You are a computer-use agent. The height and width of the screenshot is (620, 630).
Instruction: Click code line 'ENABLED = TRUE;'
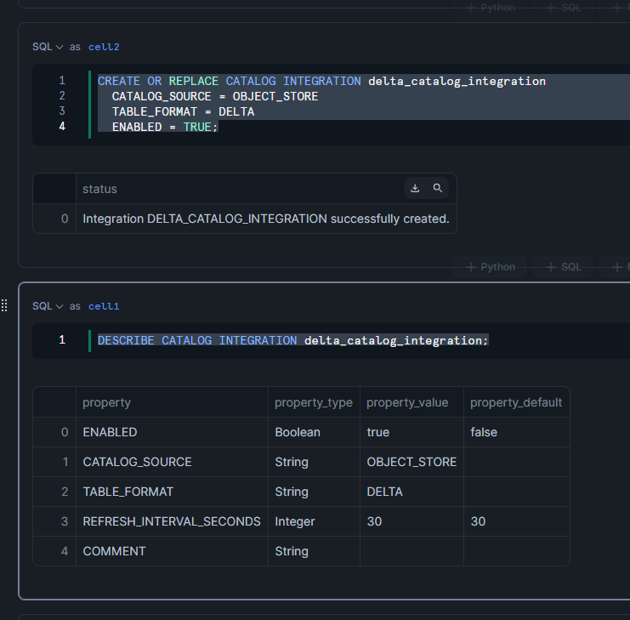165,127
